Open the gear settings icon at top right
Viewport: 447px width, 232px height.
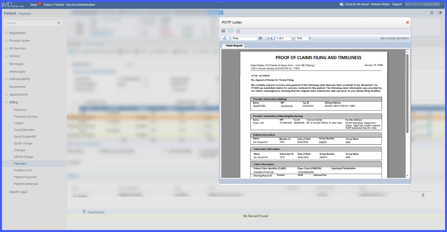(431, 12)
